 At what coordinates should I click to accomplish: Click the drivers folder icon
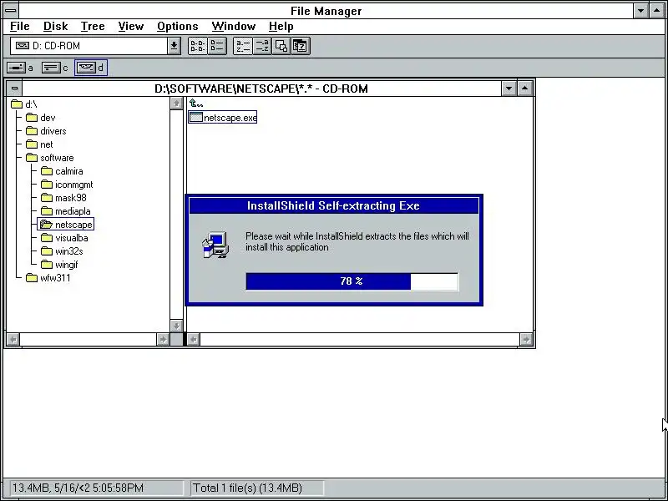tap(32, 131)
